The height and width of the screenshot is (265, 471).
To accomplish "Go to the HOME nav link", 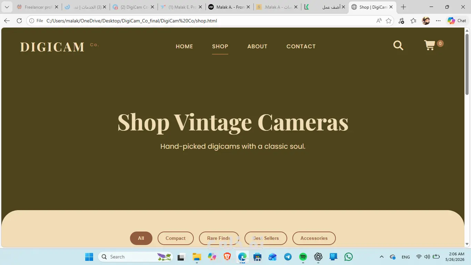I will (x=184, y=46).
